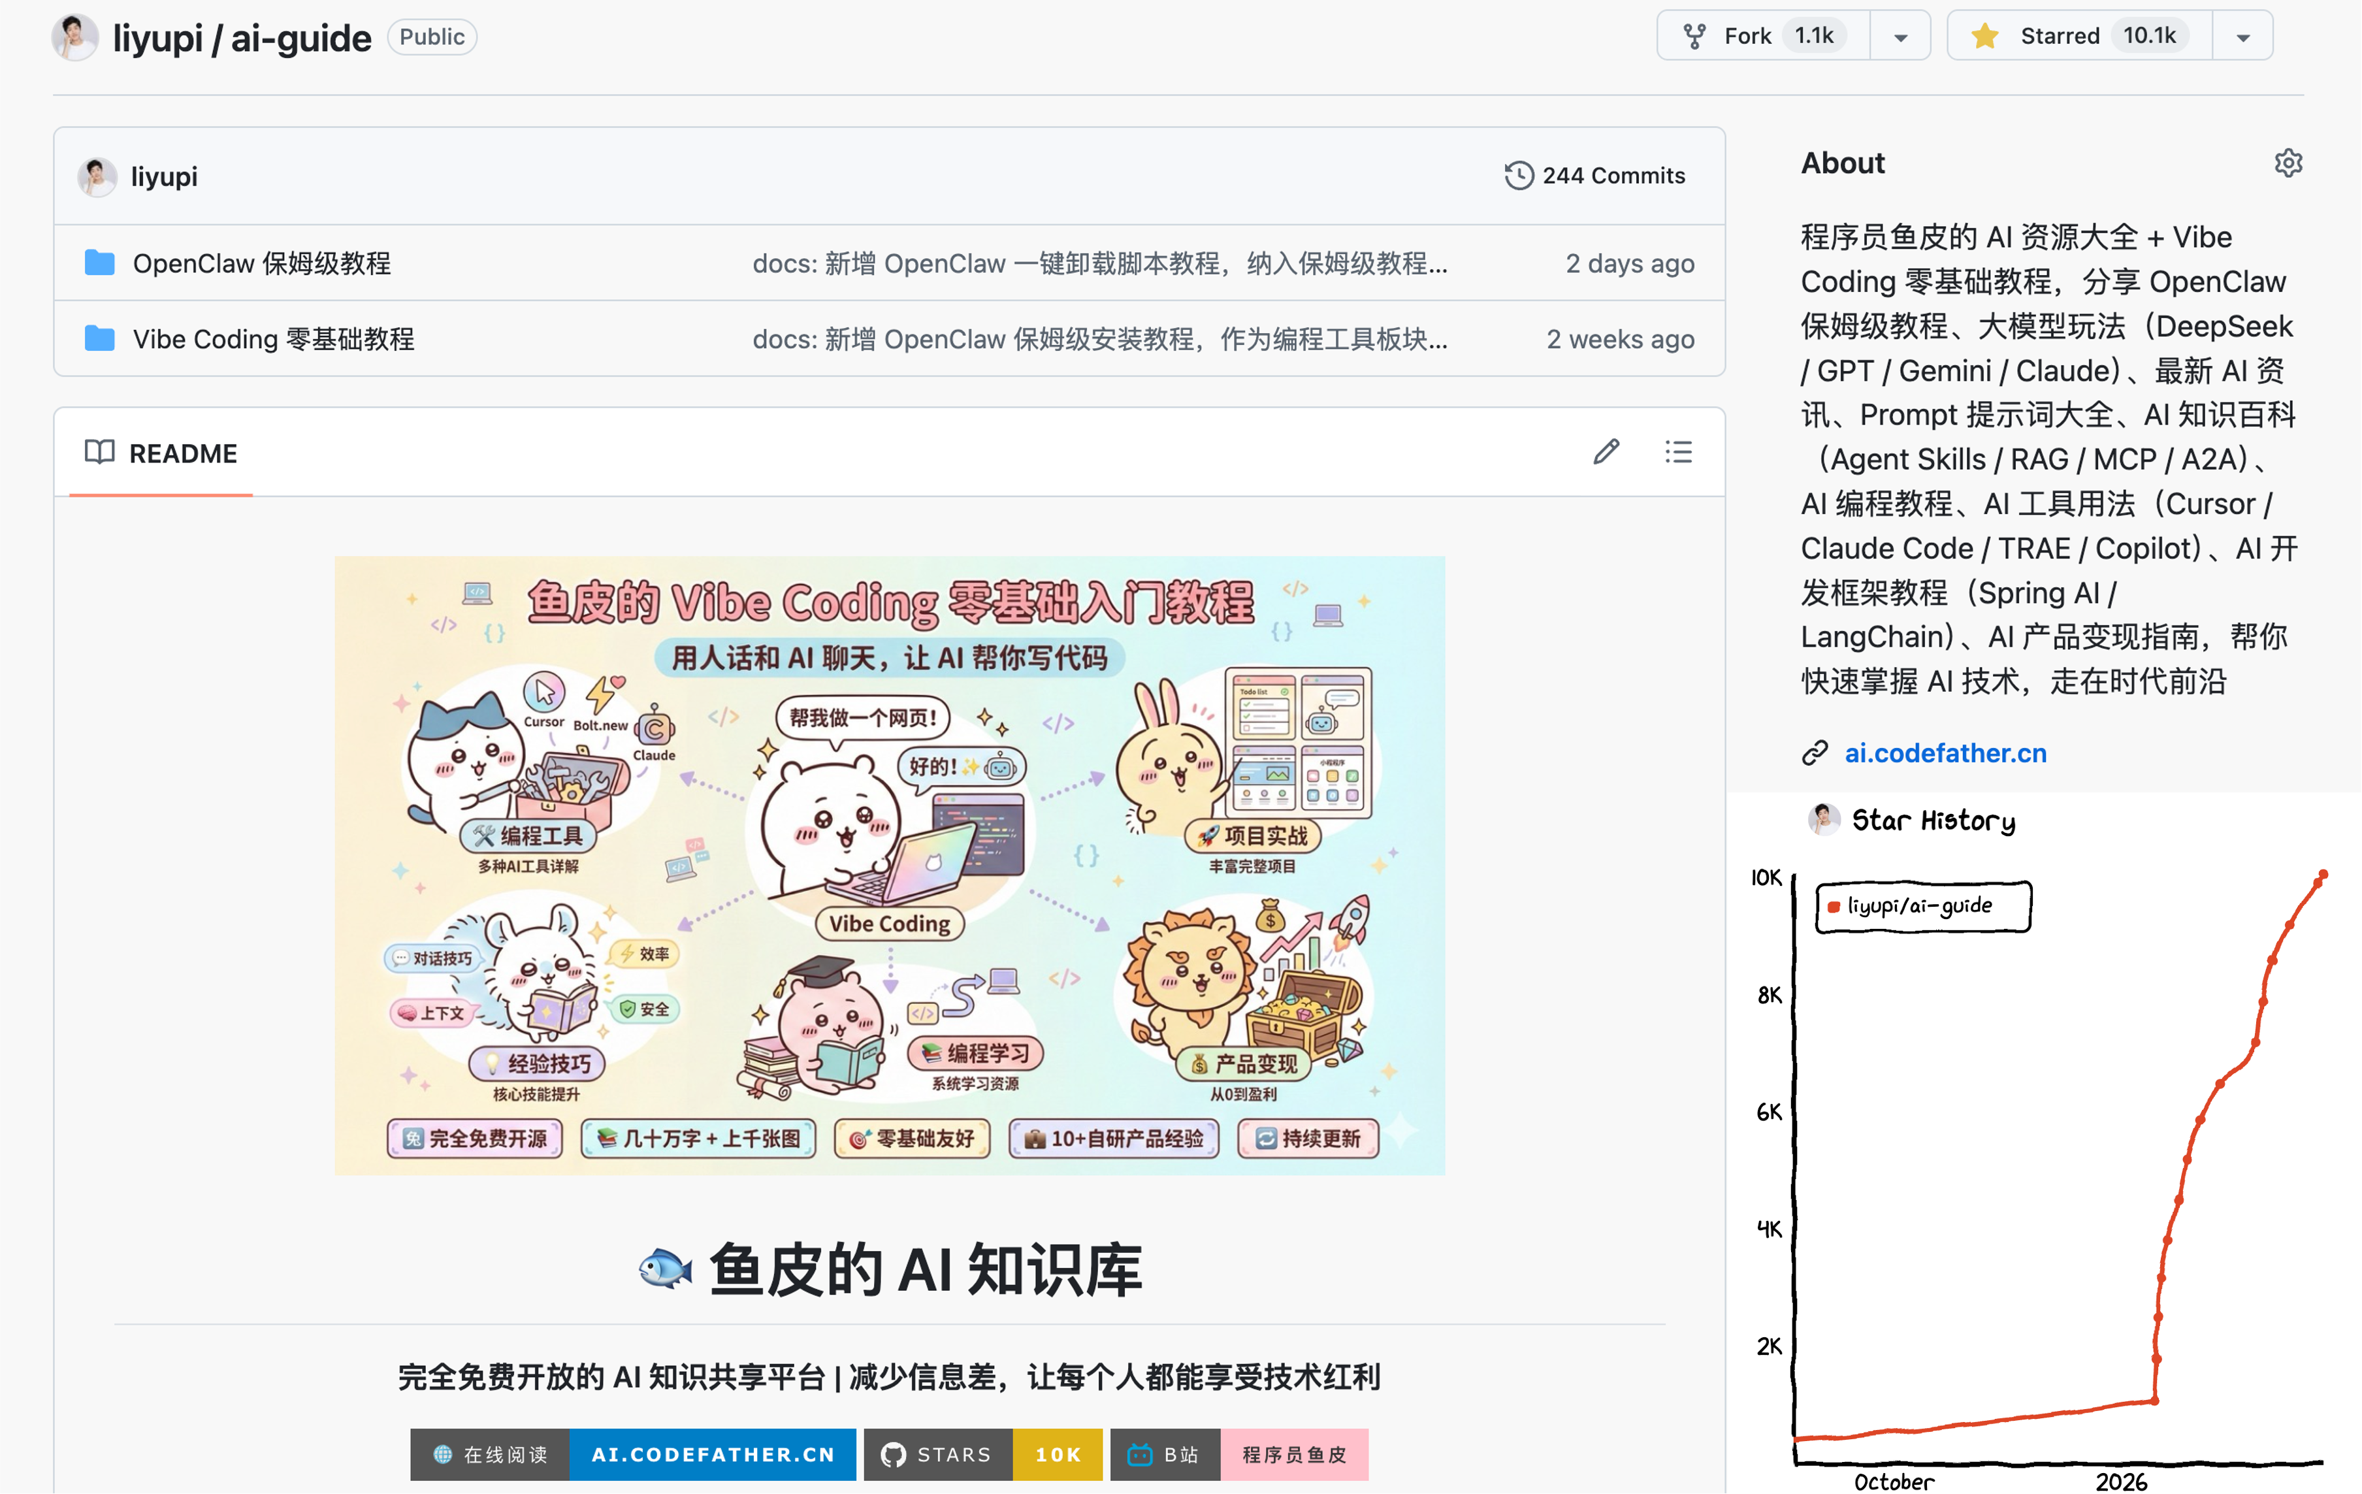
Task: Click the Public badge next to the repo name
Action: click(x=430, y=37)
